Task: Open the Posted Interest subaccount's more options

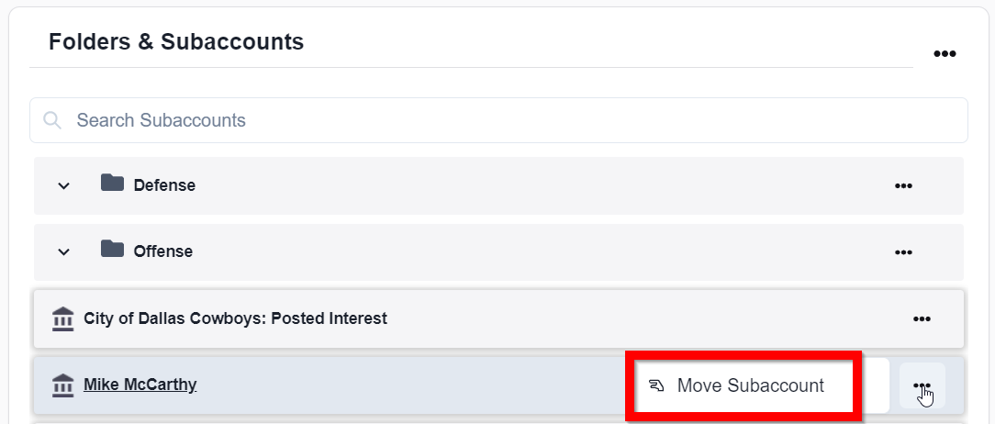Action: click(922, 319)
